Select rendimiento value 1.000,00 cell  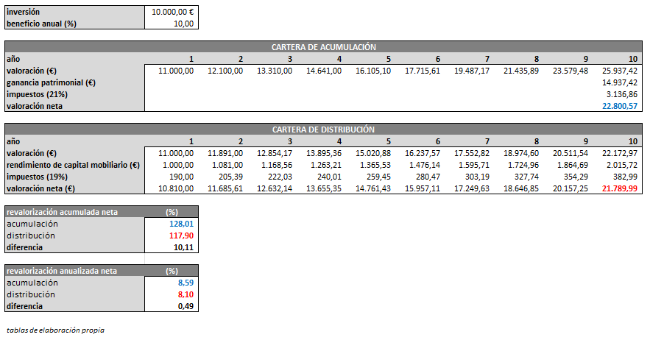tap(178, 165)
